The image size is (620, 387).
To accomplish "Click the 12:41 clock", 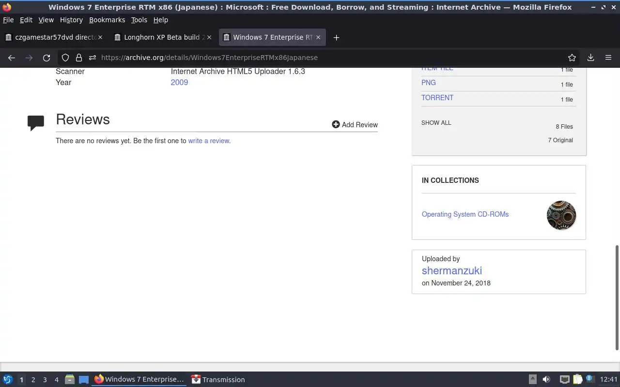I will pyautogui.click(x=609, y=380).
